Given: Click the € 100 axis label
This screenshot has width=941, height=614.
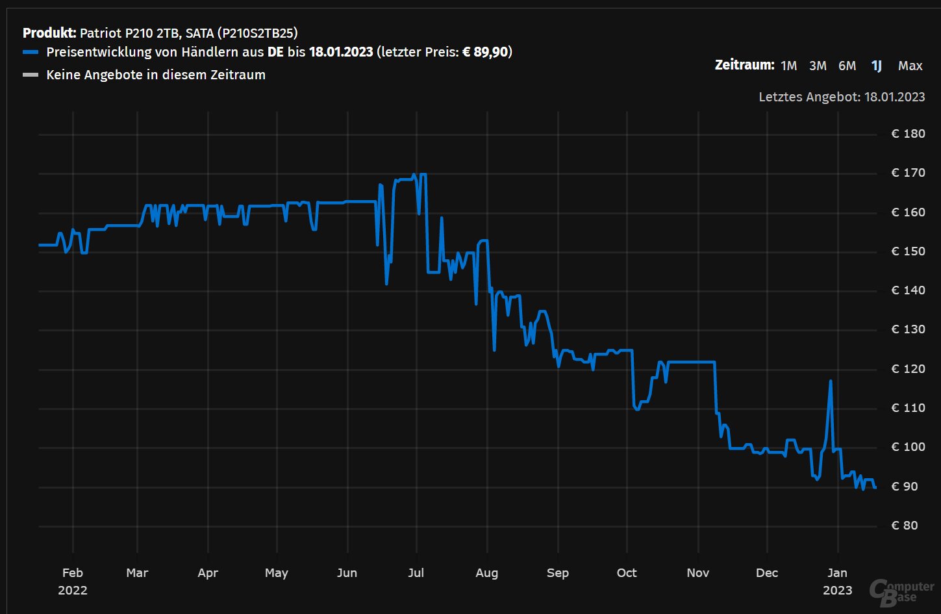Looking at the screenshot, I should (908, 447).
